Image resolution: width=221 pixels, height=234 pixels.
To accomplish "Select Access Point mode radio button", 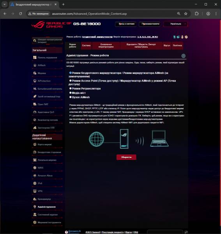I will pyautogui.click(x=71, y=81).
